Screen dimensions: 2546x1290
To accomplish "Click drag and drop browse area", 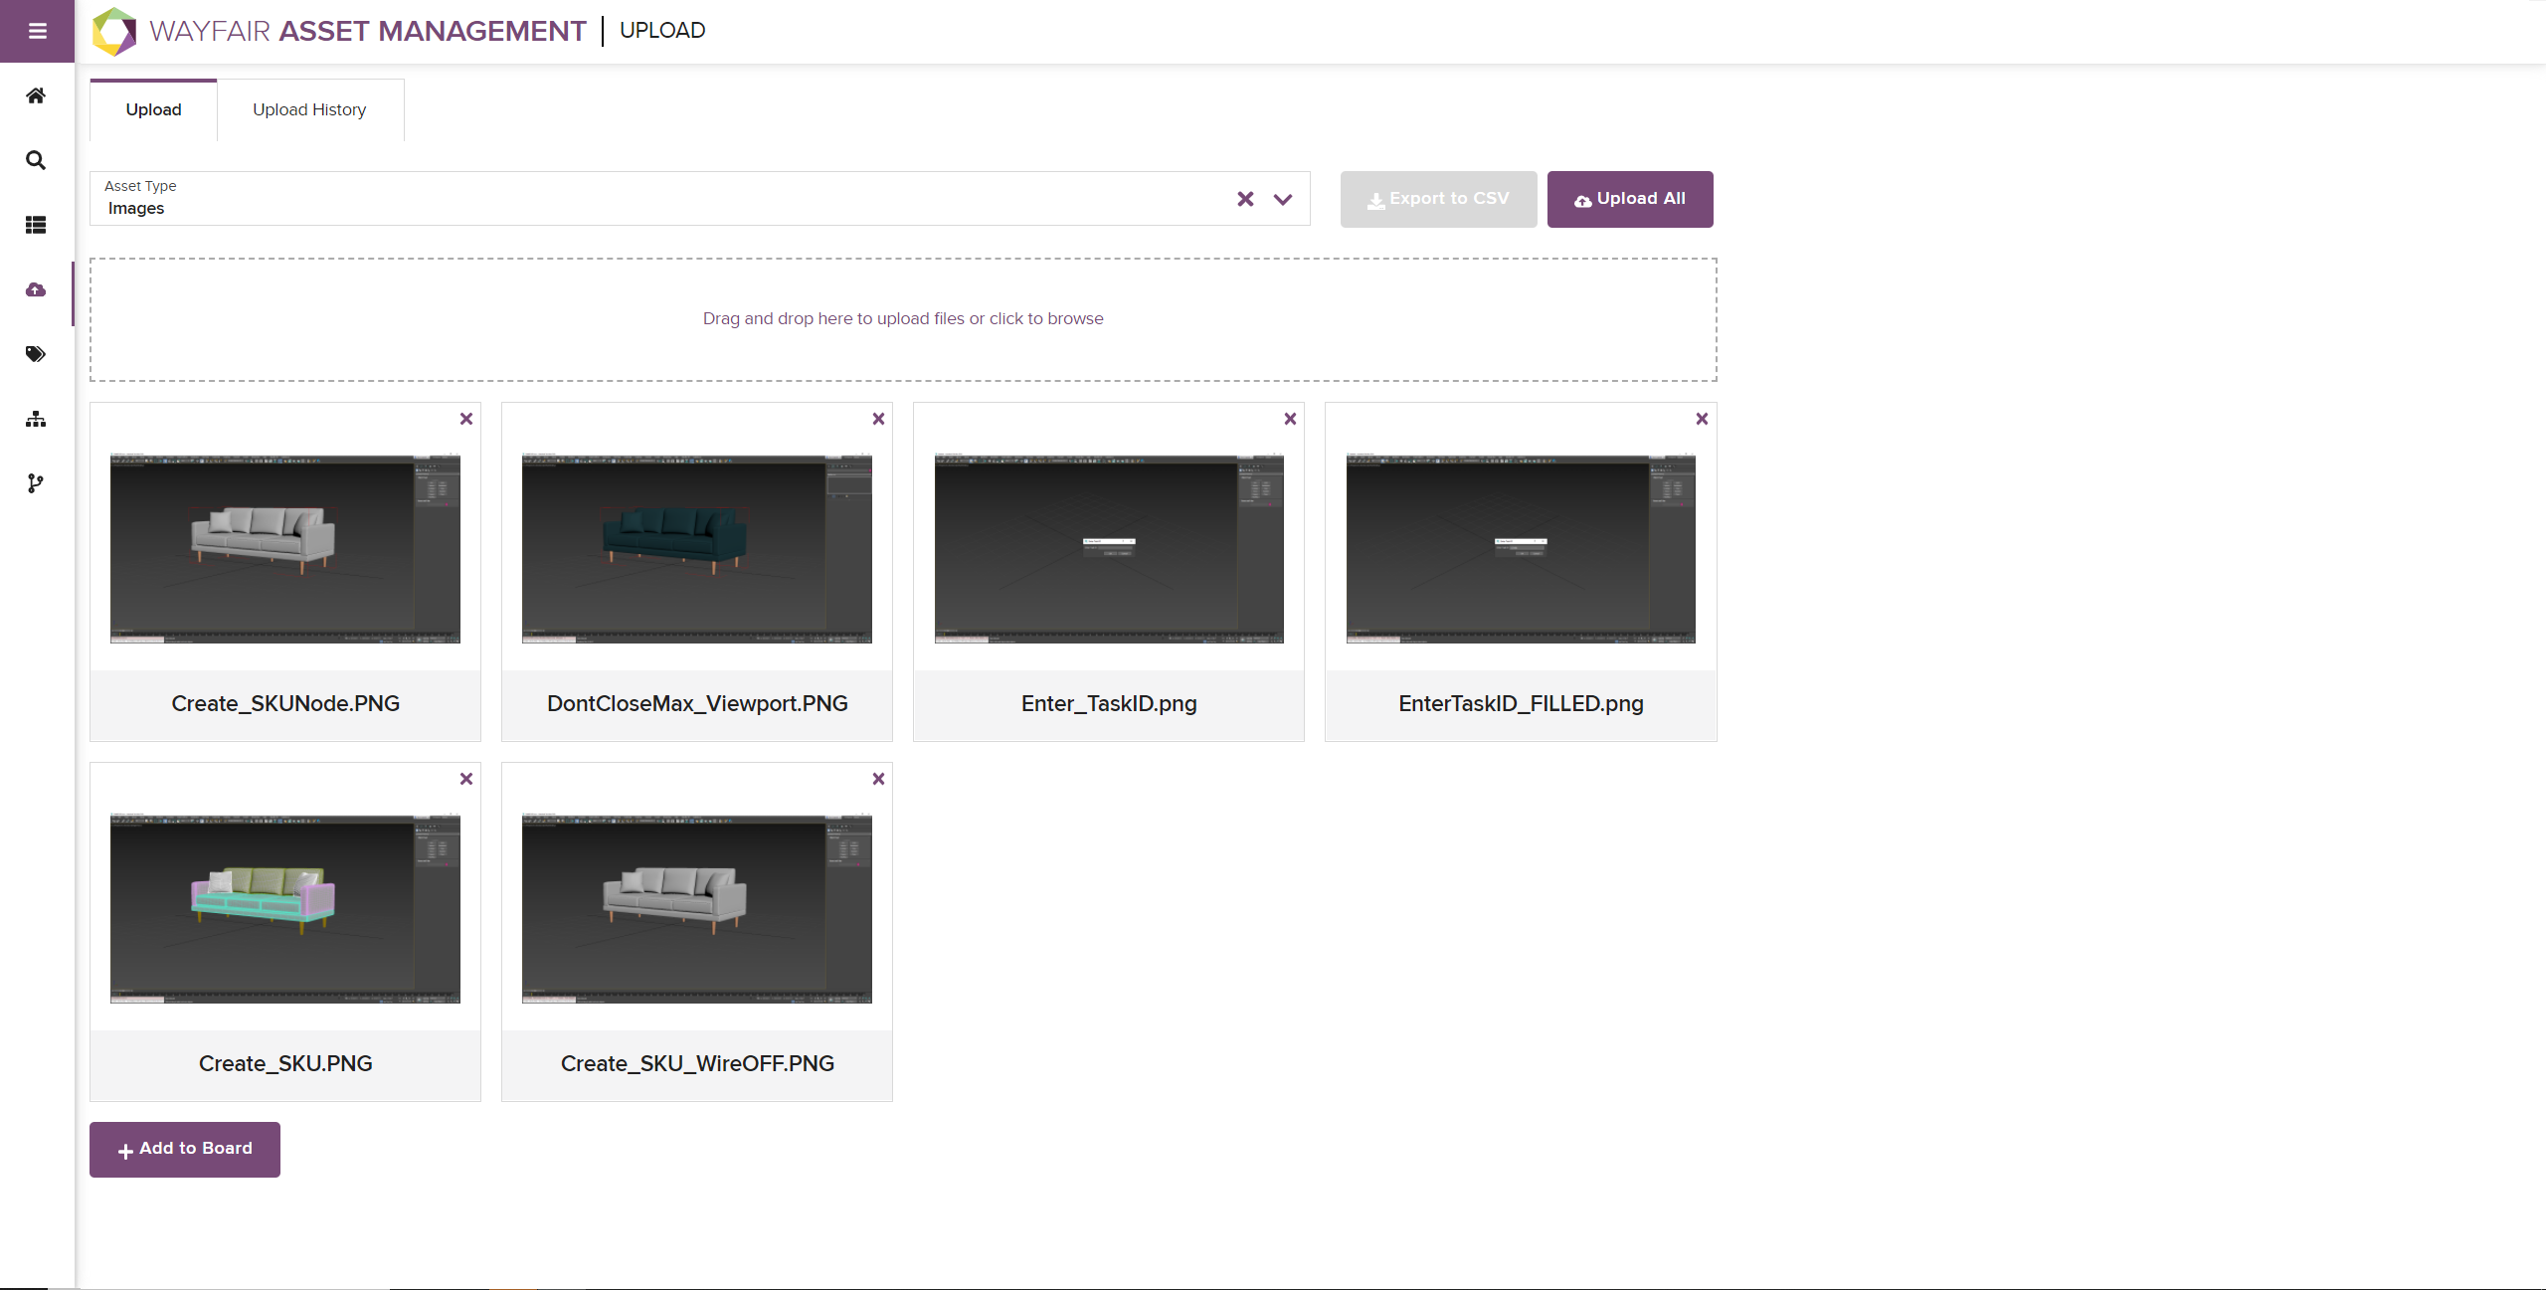I will coord(903,319).
